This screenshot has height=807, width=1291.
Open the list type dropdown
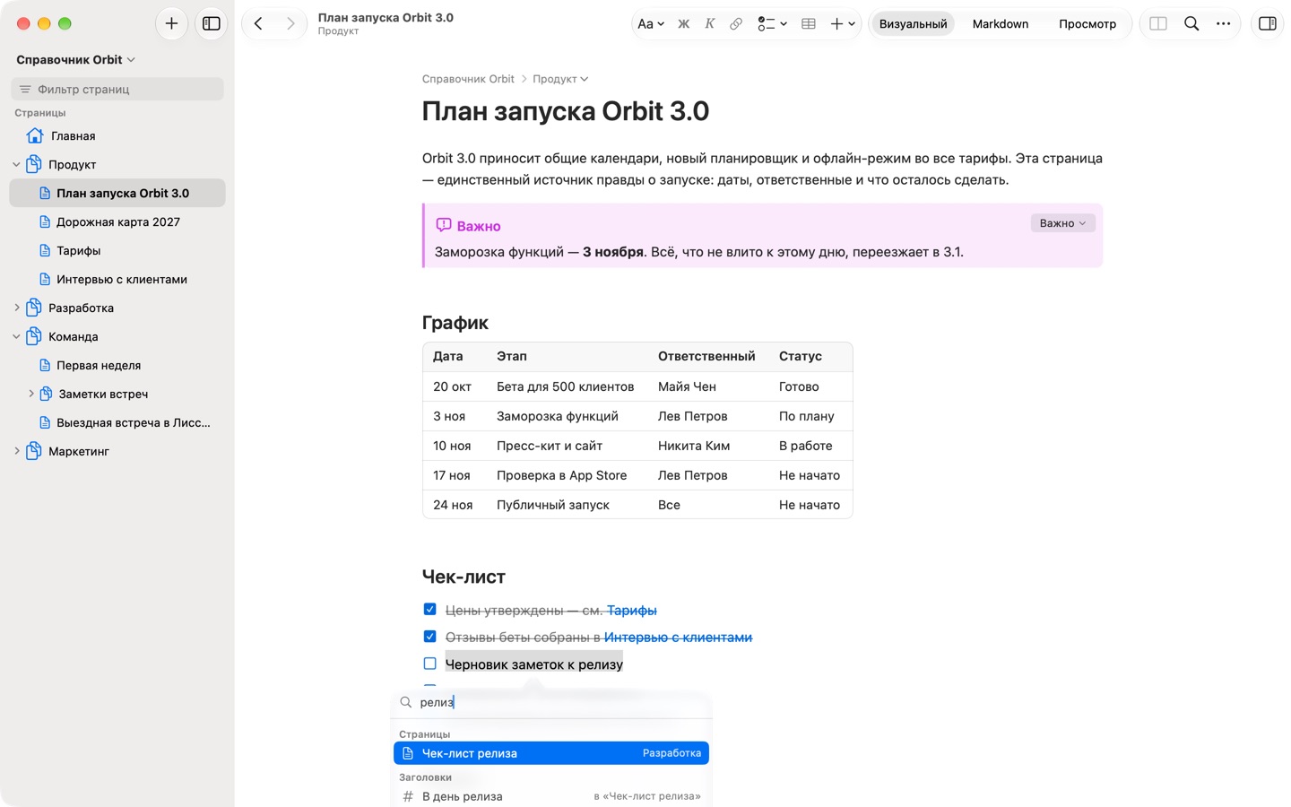pyautogui.click(x=772, y=24)
